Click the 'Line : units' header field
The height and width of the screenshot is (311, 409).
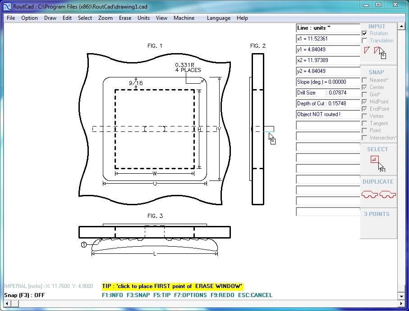(328, 28)
